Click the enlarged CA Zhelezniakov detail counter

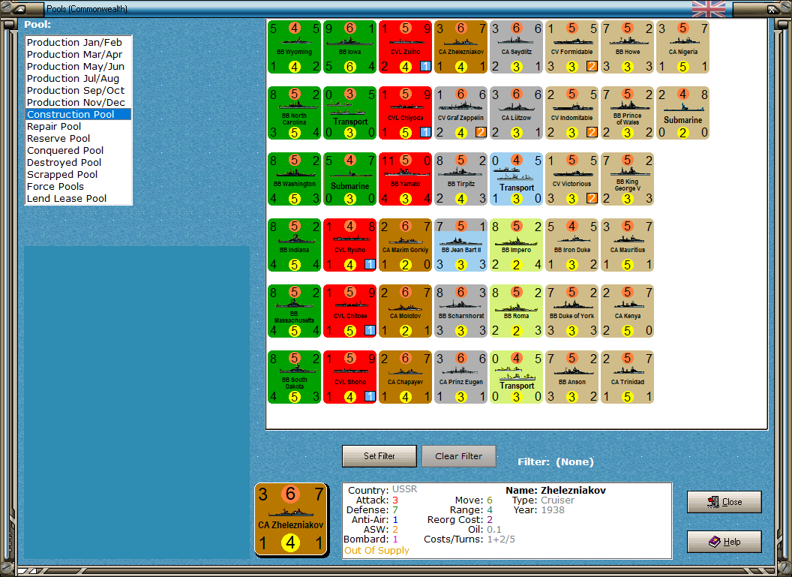pyautogui.click(x=292, y=519)
